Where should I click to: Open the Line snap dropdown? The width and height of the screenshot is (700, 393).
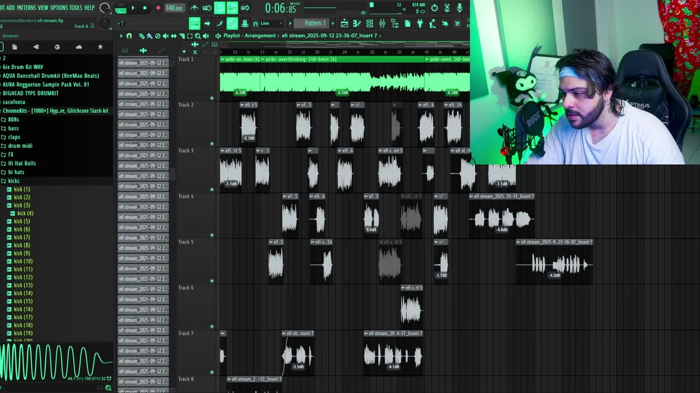tap(272, 23)
